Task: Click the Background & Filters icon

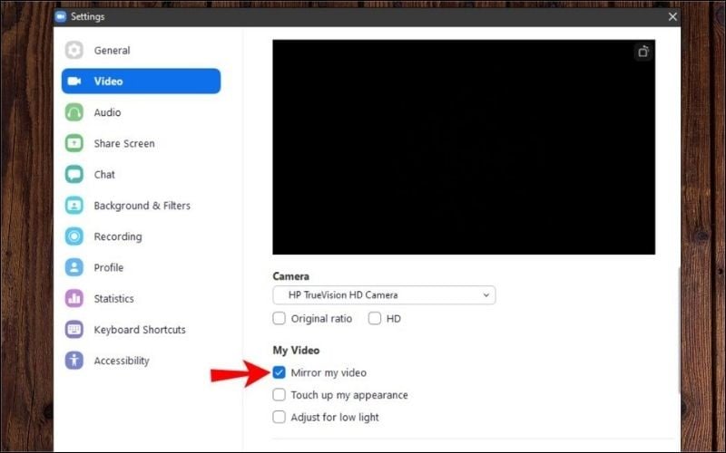Action: click(74, 206)
